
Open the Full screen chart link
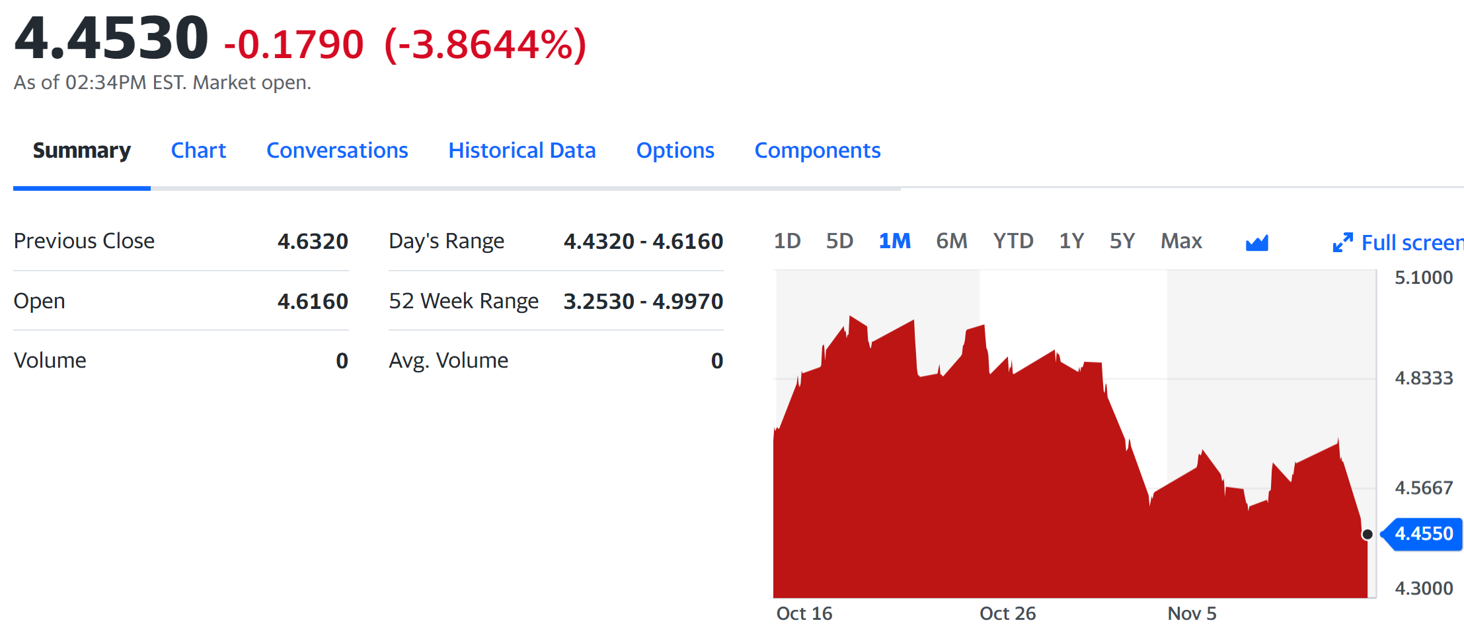point(1411,243)
